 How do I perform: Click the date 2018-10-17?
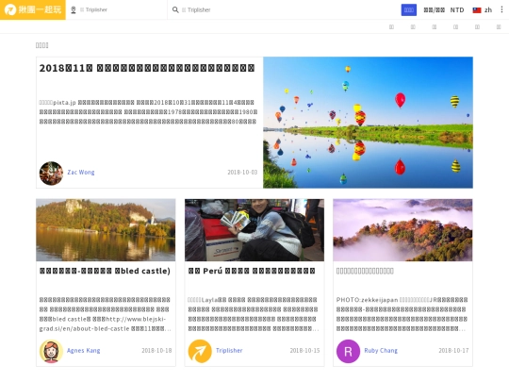(453, 351)
